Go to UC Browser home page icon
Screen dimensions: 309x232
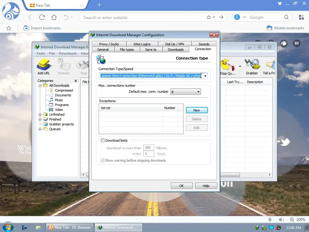click(x=54, y=17)
